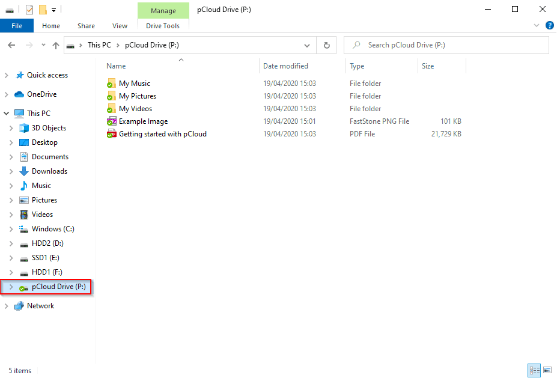557x378 pixels.
Task: Click the This PC monitor icon
Action: point(19,114)
